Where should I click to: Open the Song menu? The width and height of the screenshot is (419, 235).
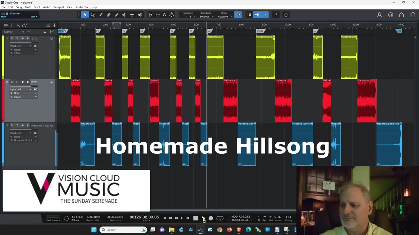click(x=19, y=7)
